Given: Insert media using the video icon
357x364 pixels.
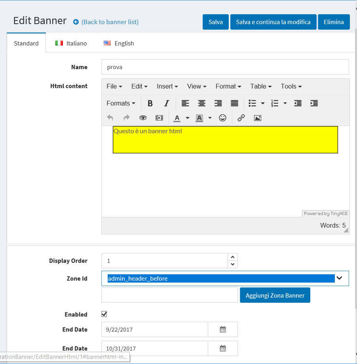Looking at the screenshot, I should 159,117.
